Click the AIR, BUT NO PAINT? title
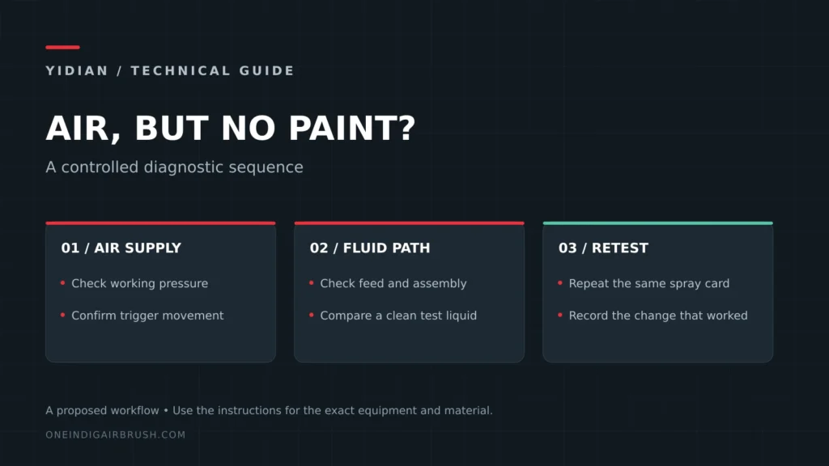This screenshot has height=466, width=829. (x=231, y=129)
